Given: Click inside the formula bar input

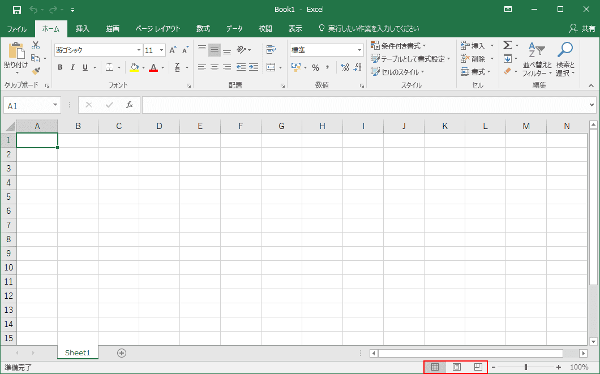Looking at the screenshot, I should [365, 105].
